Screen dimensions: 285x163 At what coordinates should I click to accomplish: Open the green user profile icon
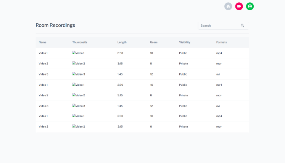tap(250, 6)
